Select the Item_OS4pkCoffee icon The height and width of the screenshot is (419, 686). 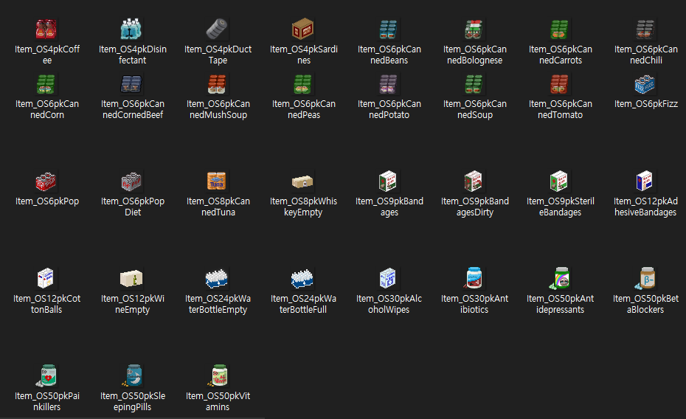(x=46, y=30)
